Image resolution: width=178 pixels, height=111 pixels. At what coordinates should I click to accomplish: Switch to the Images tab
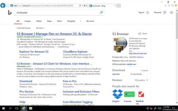tap(28, 21)
